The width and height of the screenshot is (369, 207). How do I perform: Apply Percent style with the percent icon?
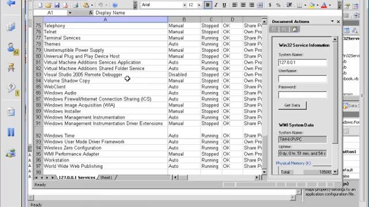(278, 5)
